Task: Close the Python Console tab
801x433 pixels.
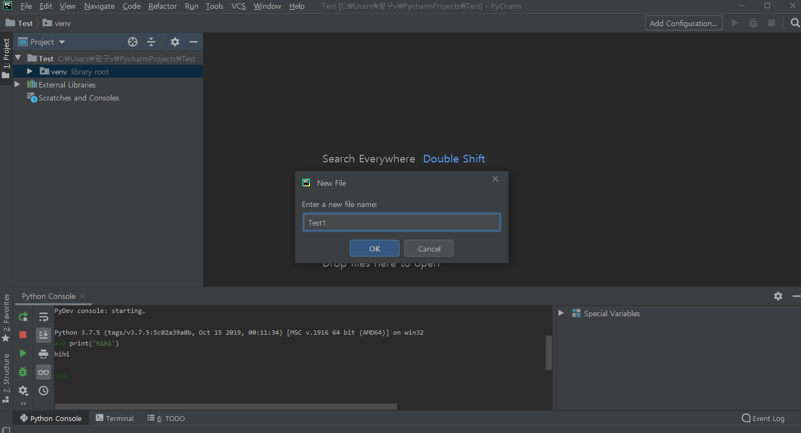Action: pyautogui.click(x=82, y=296)
